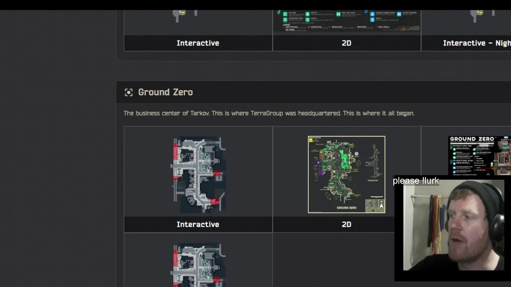
Task: Select the top section Interactive label
Action: point(198,43)
